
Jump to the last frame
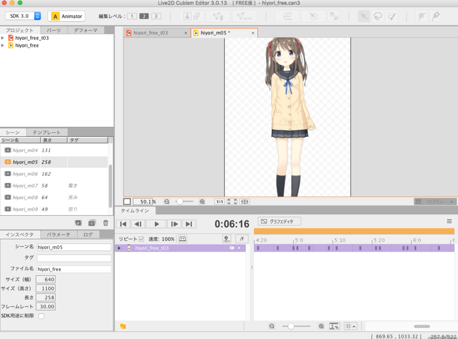click(x=189, y=224)
